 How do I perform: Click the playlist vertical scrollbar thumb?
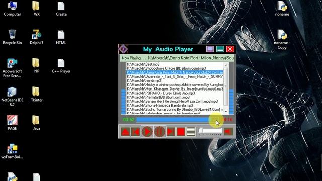tap(226, 86)
